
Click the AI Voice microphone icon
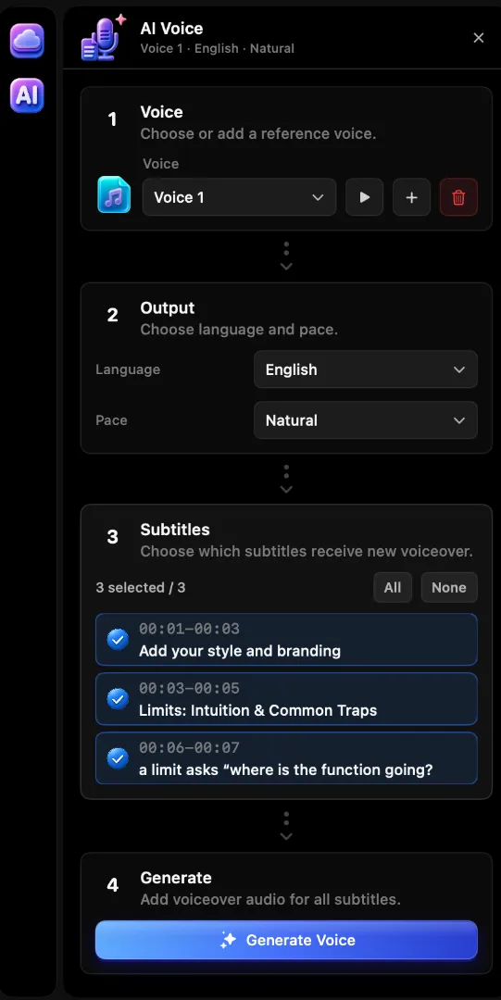pyautogui.click(x=104, y=38)
